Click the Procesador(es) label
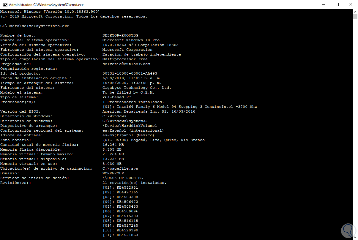Screen dimensions: 358x240 pyautogui.click(x=18, y=102)
